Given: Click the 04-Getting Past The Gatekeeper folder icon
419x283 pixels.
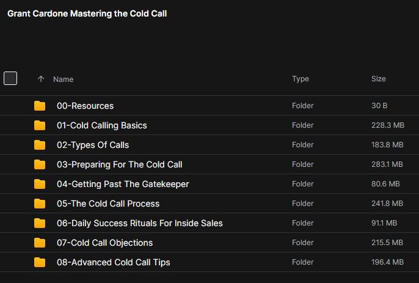Looking at the screenshot, I should tap(40, 184).
